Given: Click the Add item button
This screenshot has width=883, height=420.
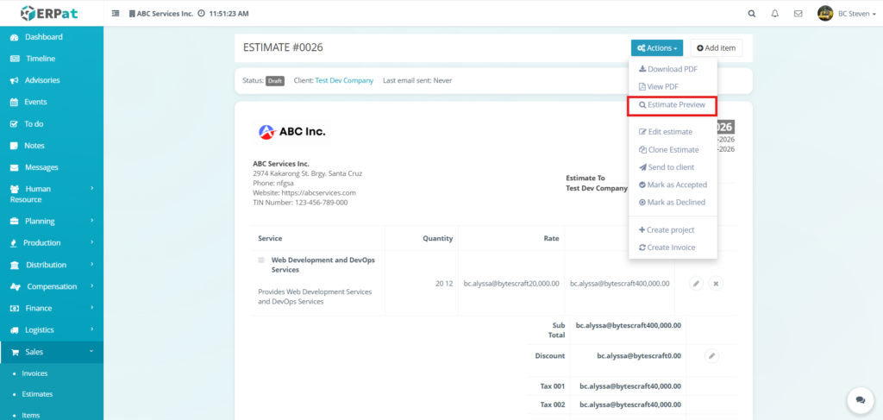Looking at the screenshot, I should 716,48.
